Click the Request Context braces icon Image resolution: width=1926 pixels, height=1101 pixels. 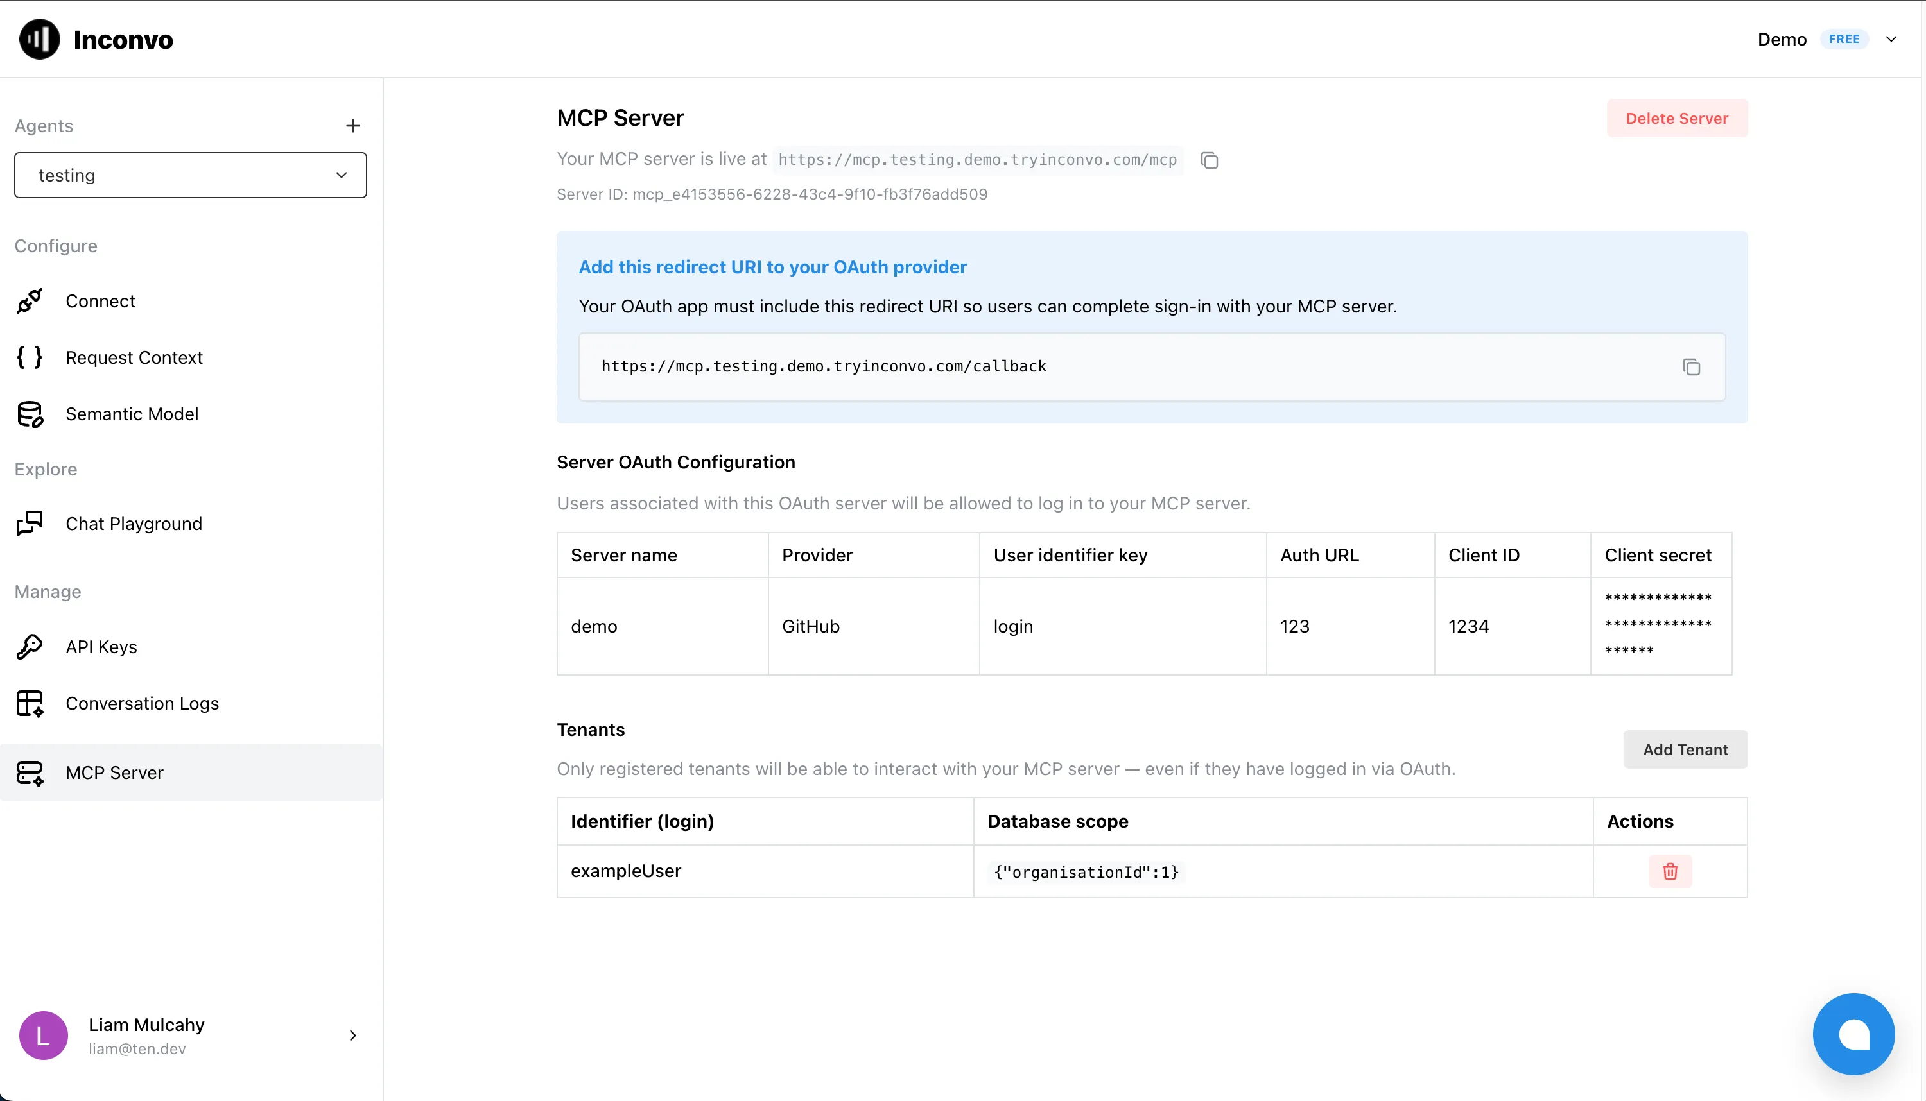[x=30, y=357]
